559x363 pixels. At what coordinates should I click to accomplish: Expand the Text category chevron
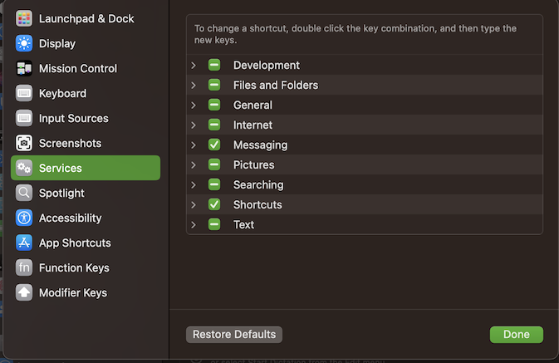coord(194,224)
